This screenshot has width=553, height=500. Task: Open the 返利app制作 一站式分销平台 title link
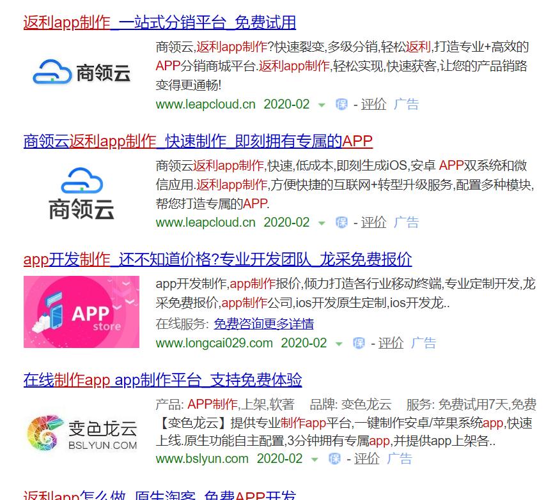159,22
